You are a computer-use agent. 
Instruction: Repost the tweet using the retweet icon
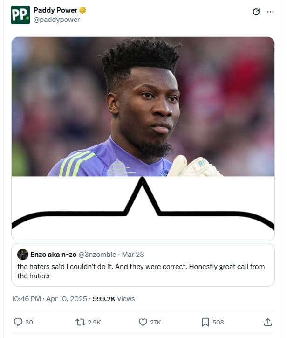pyautogui.click(x=80, y=322)
